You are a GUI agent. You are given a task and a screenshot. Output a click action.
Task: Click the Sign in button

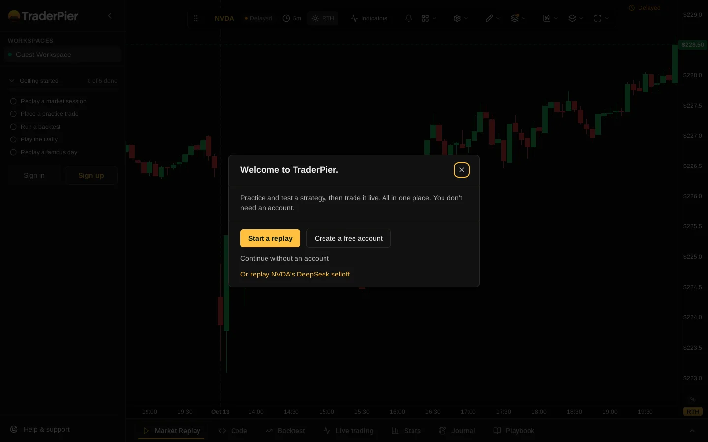(x=34, y=175)
